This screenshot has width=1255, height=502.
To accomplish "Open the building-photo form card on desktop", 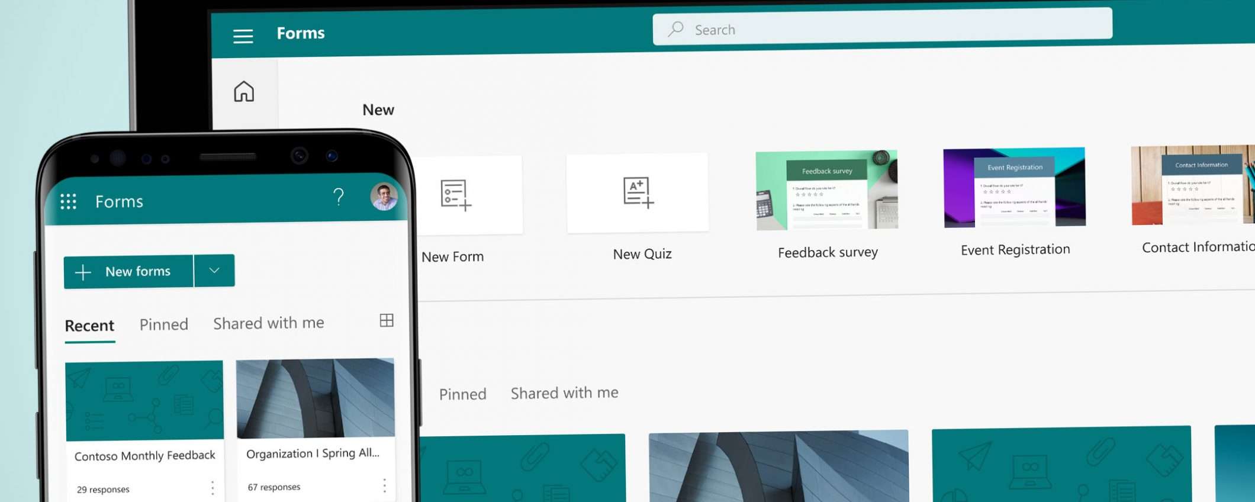I will click(778, 466).
